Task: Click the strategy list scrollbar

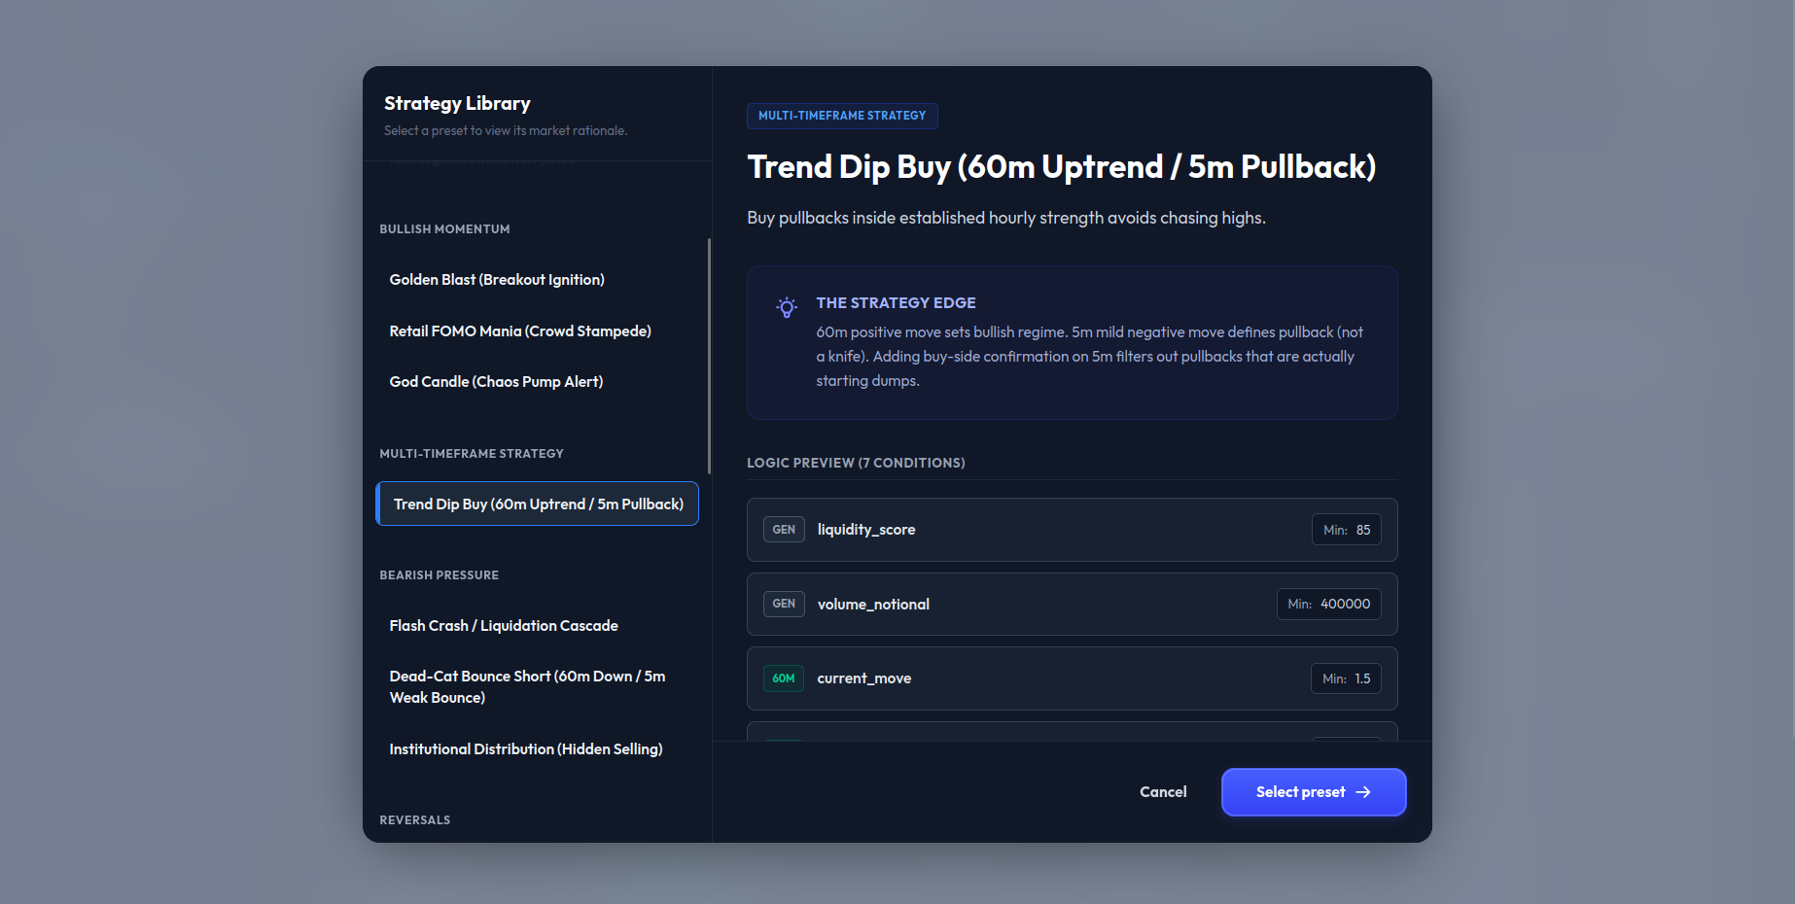Action: tap(709, 356)
